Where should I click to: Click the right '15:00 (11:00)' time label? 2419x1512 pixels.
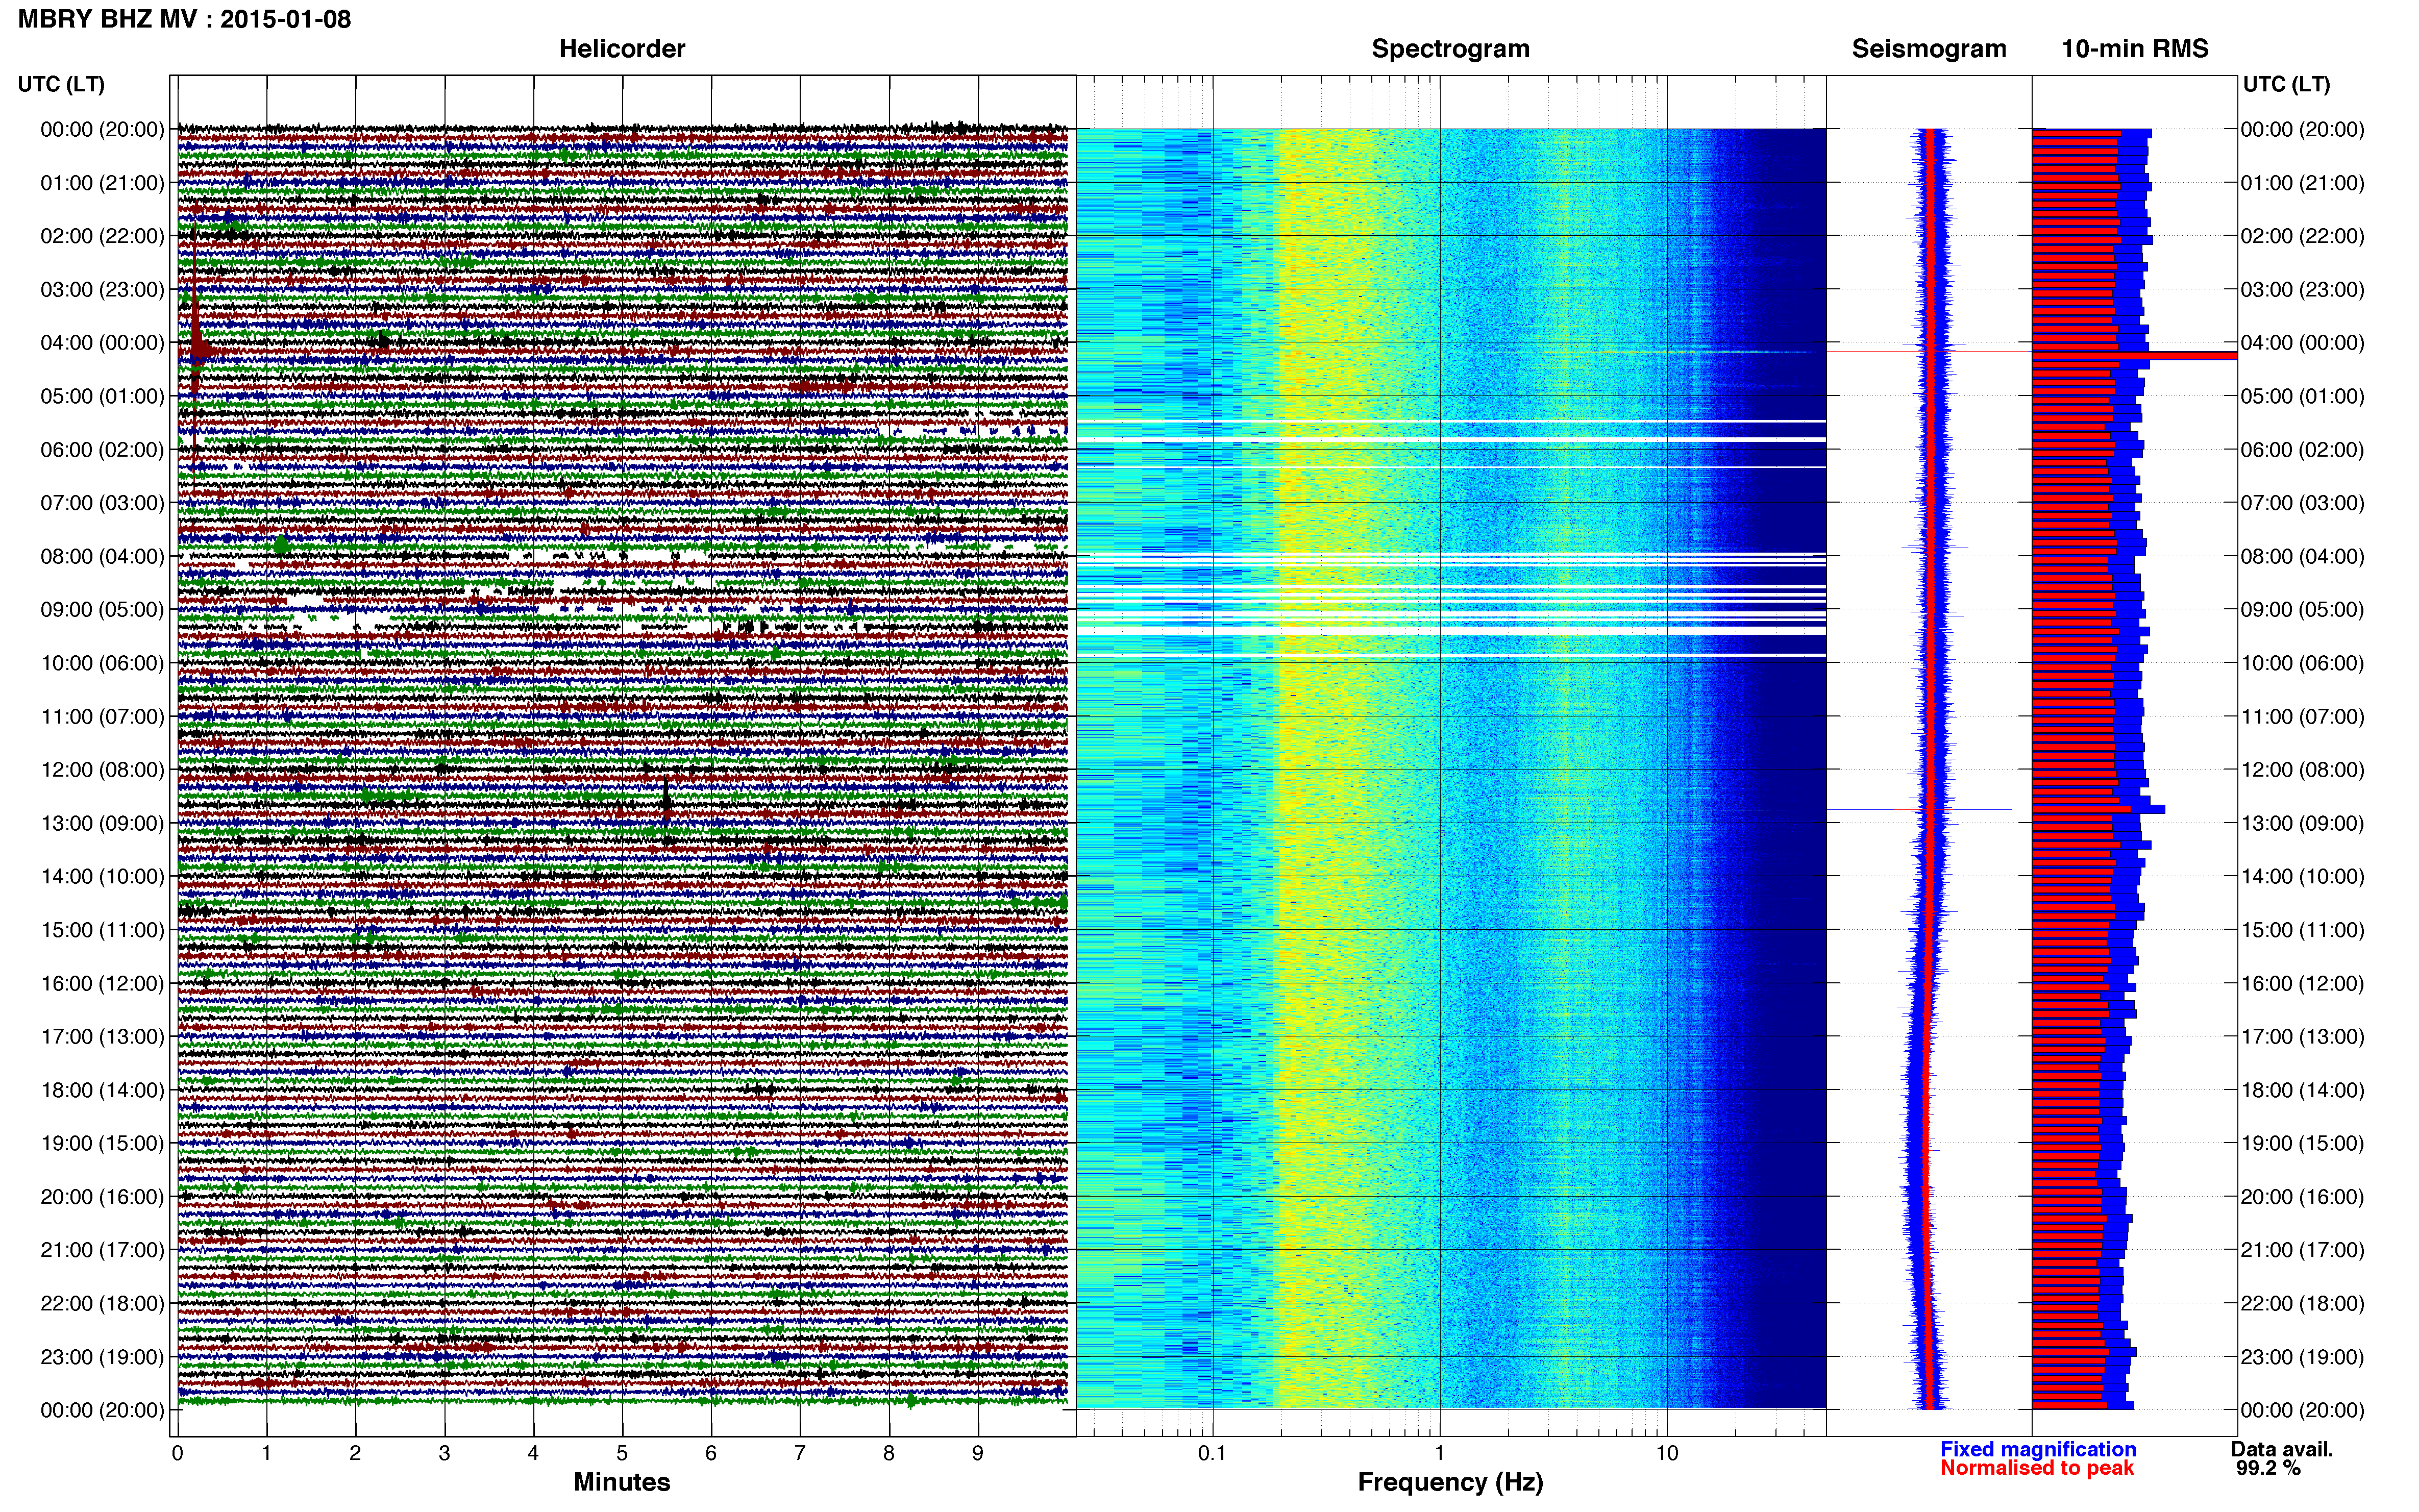pyautogui.click(x=2303, y=930)
